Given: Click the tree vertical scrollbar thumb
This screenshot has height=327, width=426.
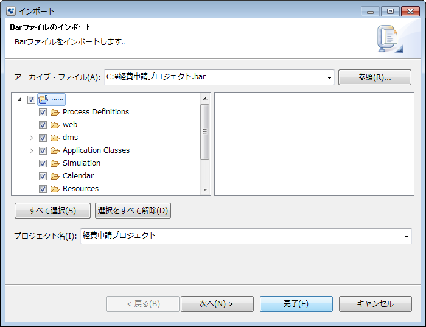Looking at the screenshot, I should [x=205, y=132].
